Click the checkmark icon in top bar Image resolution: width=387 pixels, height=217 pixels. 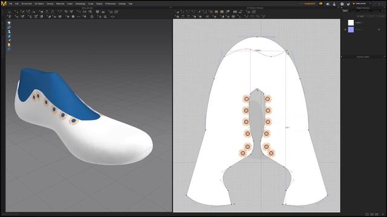pyautogui.click(x=348, y=4)
